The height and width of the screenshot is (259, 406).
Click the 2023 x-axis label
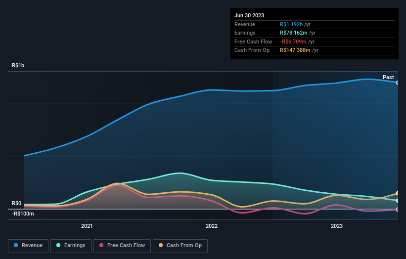pyautogui.click(x=337, y=226)
